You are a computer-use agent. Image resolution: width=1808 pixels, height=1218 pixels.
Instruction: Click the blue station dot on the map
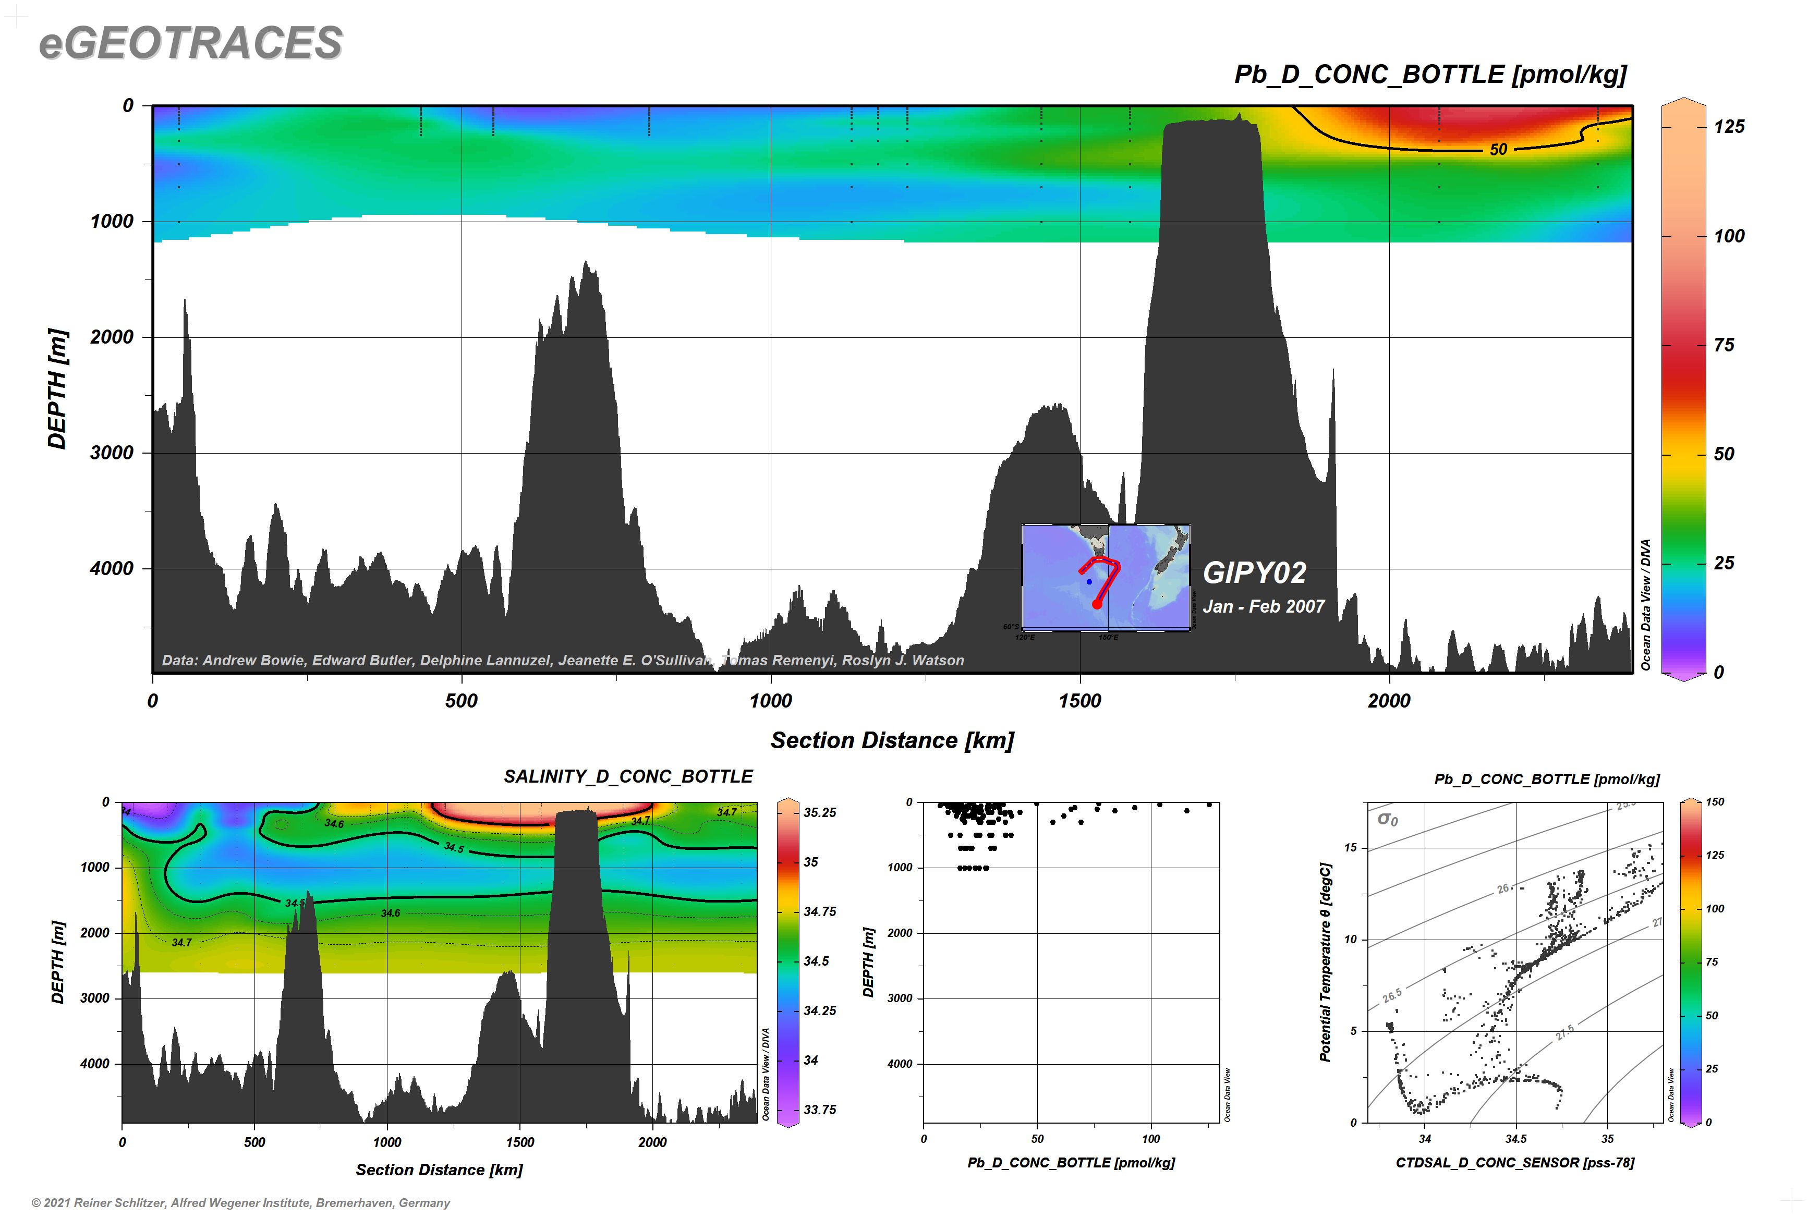tap(1089, 581)
